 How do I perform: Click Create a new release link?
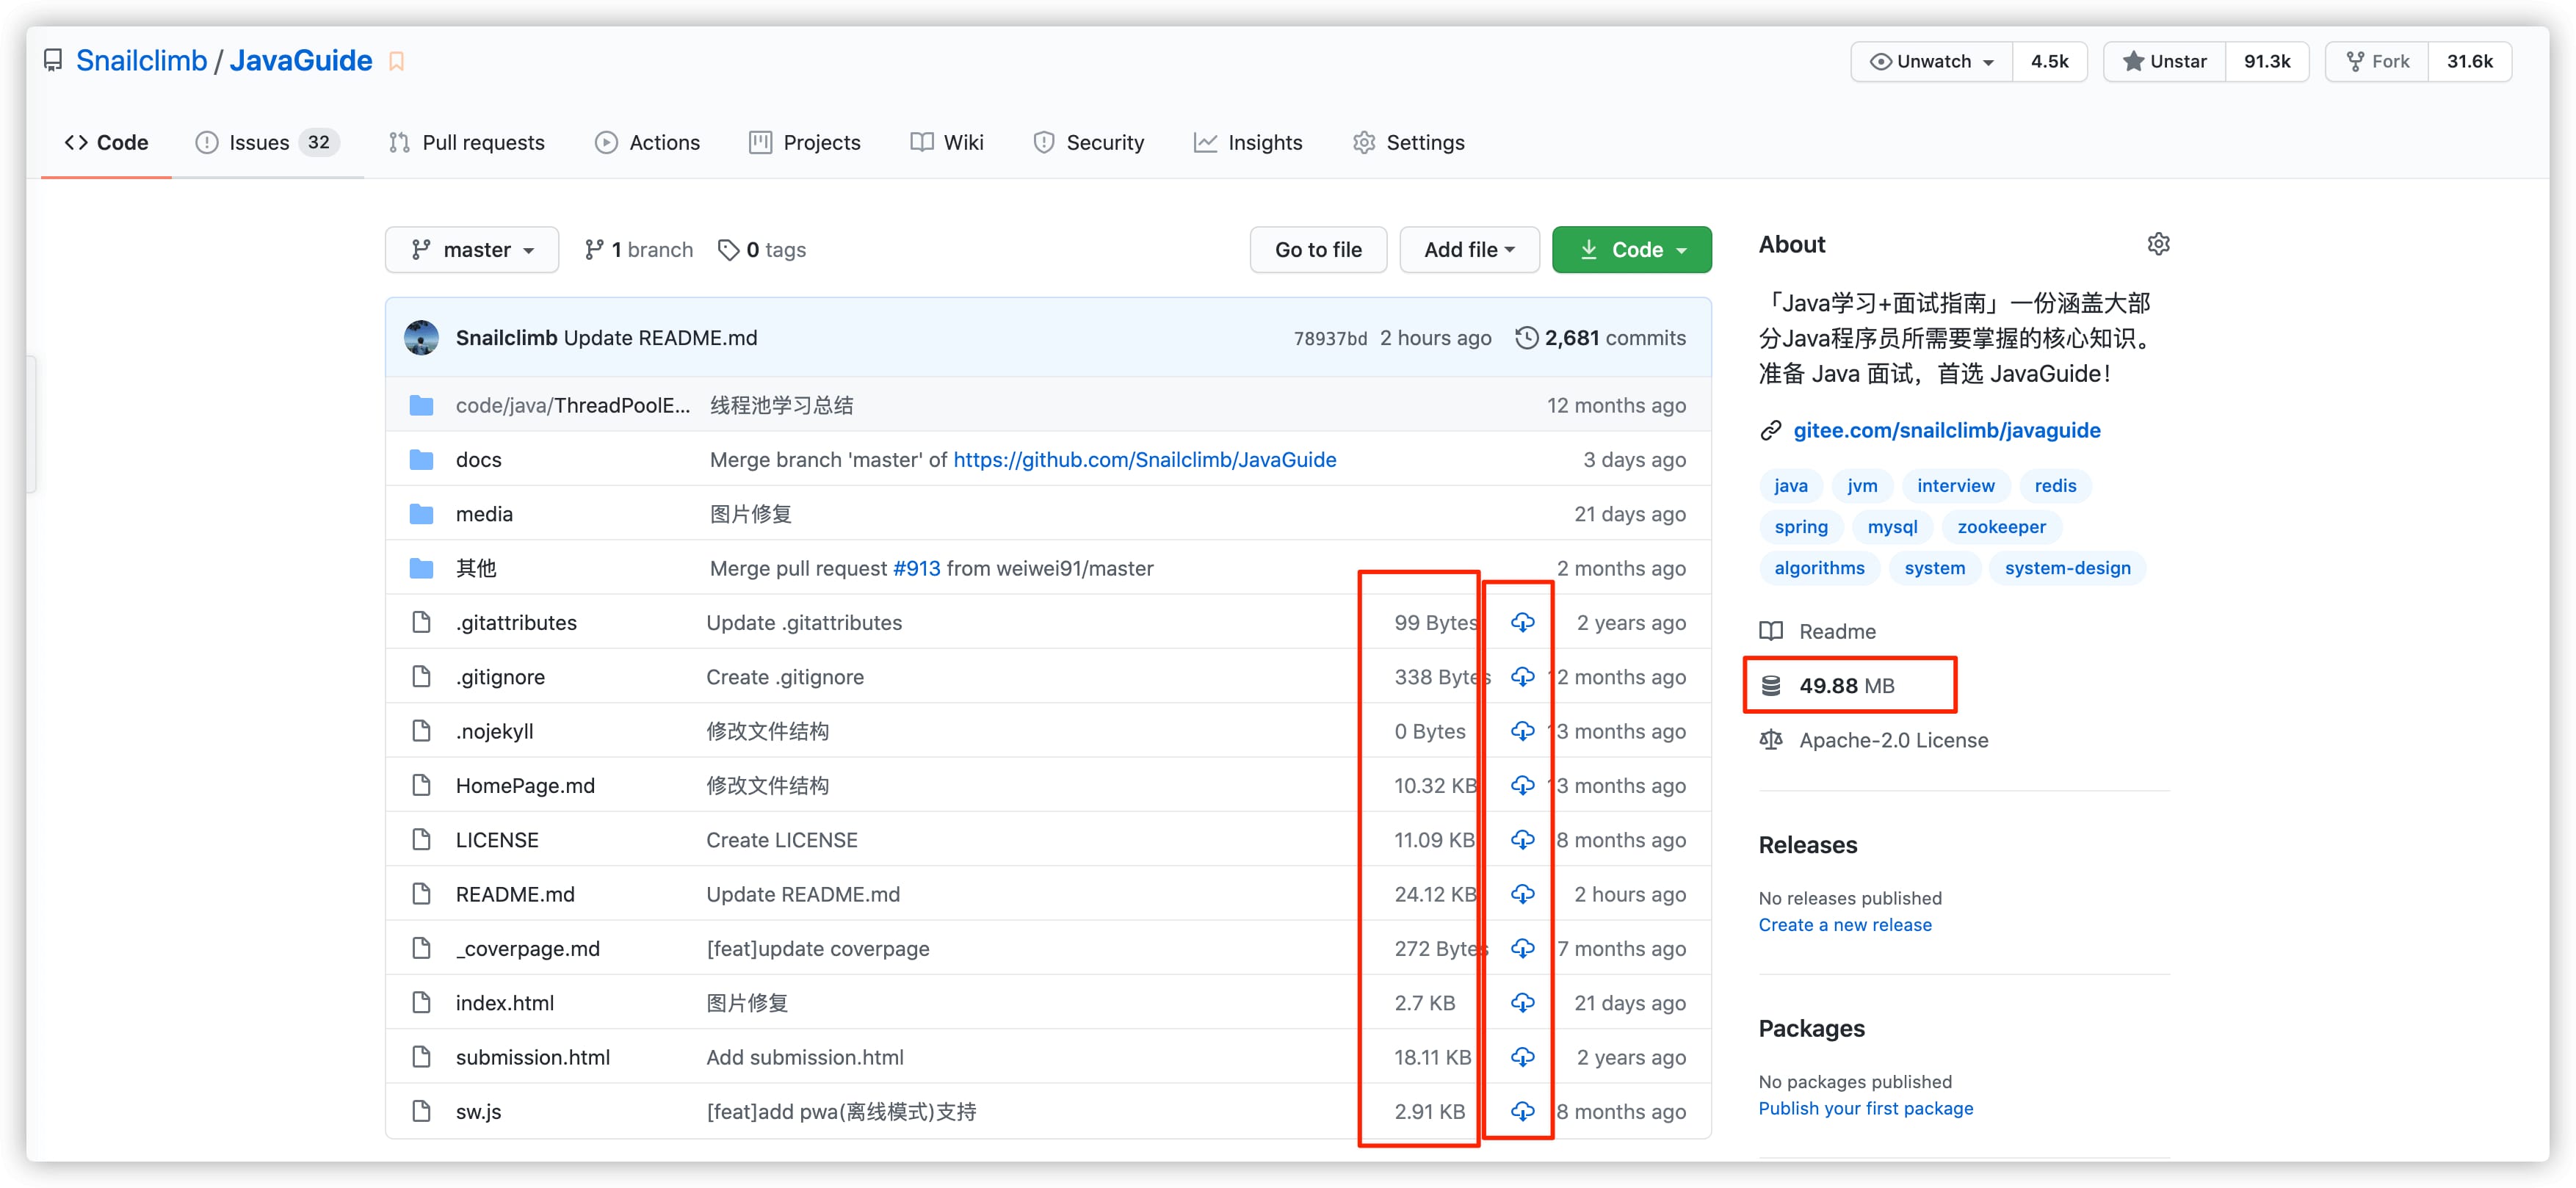(x=1845, y=925)
